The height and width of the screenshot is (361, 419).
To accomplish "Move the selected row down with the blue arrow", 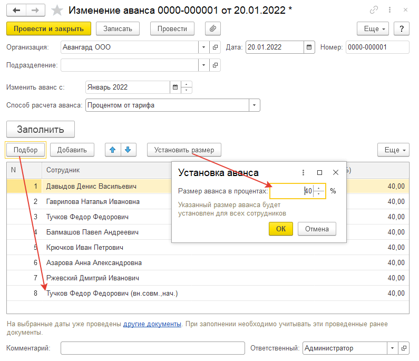I will (128, 150).
